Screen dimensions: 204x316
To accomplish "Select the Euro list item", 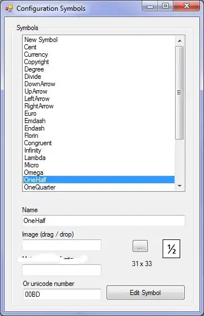I will tap(99, 113).
